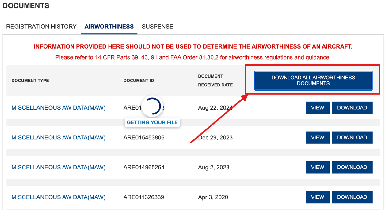
Task: Click the Getting Your File tooltip
Action: pos(152,122)
